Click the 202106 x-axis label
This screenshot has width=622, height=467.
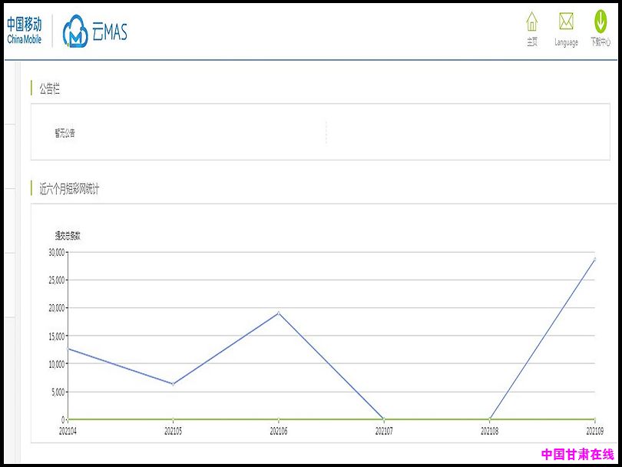pyautogui.click(x=279, y=432)
